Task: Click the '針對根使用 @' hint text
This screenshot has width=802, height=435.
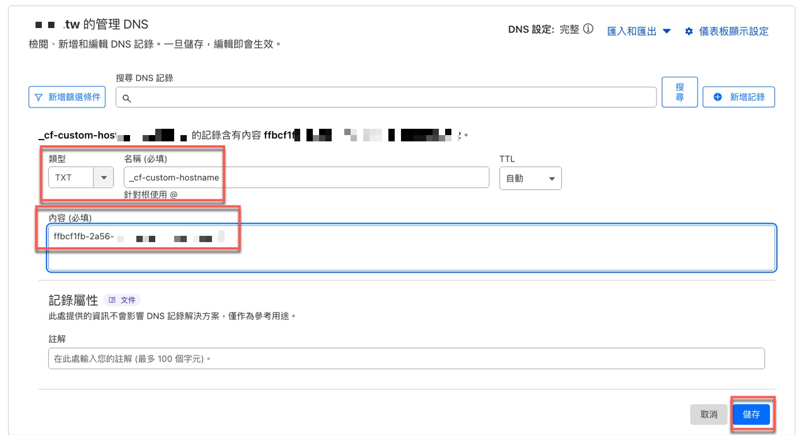Action: pyautogui.click(x=151, y=195)
